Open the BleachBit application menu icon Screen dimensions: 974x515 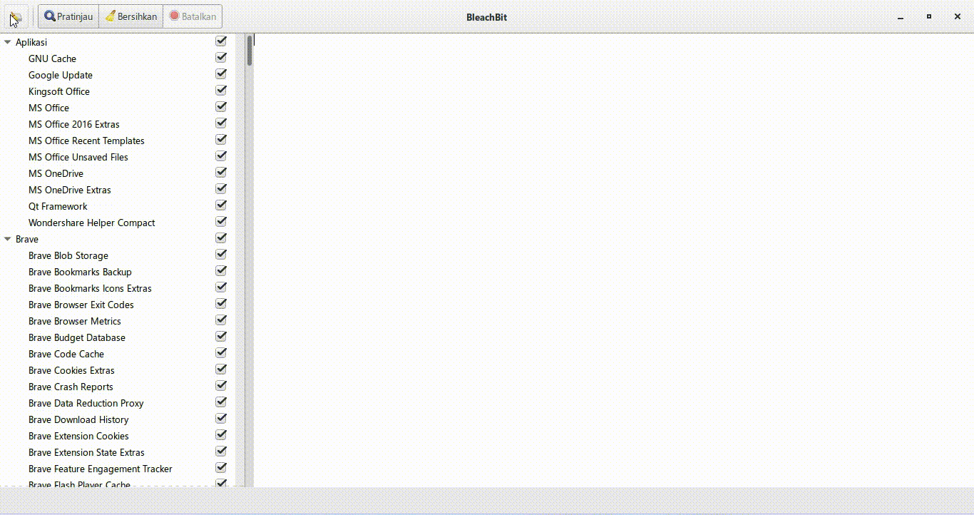[x=16, y=16]
